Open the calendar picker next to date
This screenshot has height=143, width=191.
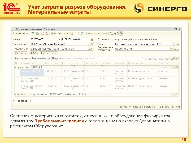[x=92, y=39]
